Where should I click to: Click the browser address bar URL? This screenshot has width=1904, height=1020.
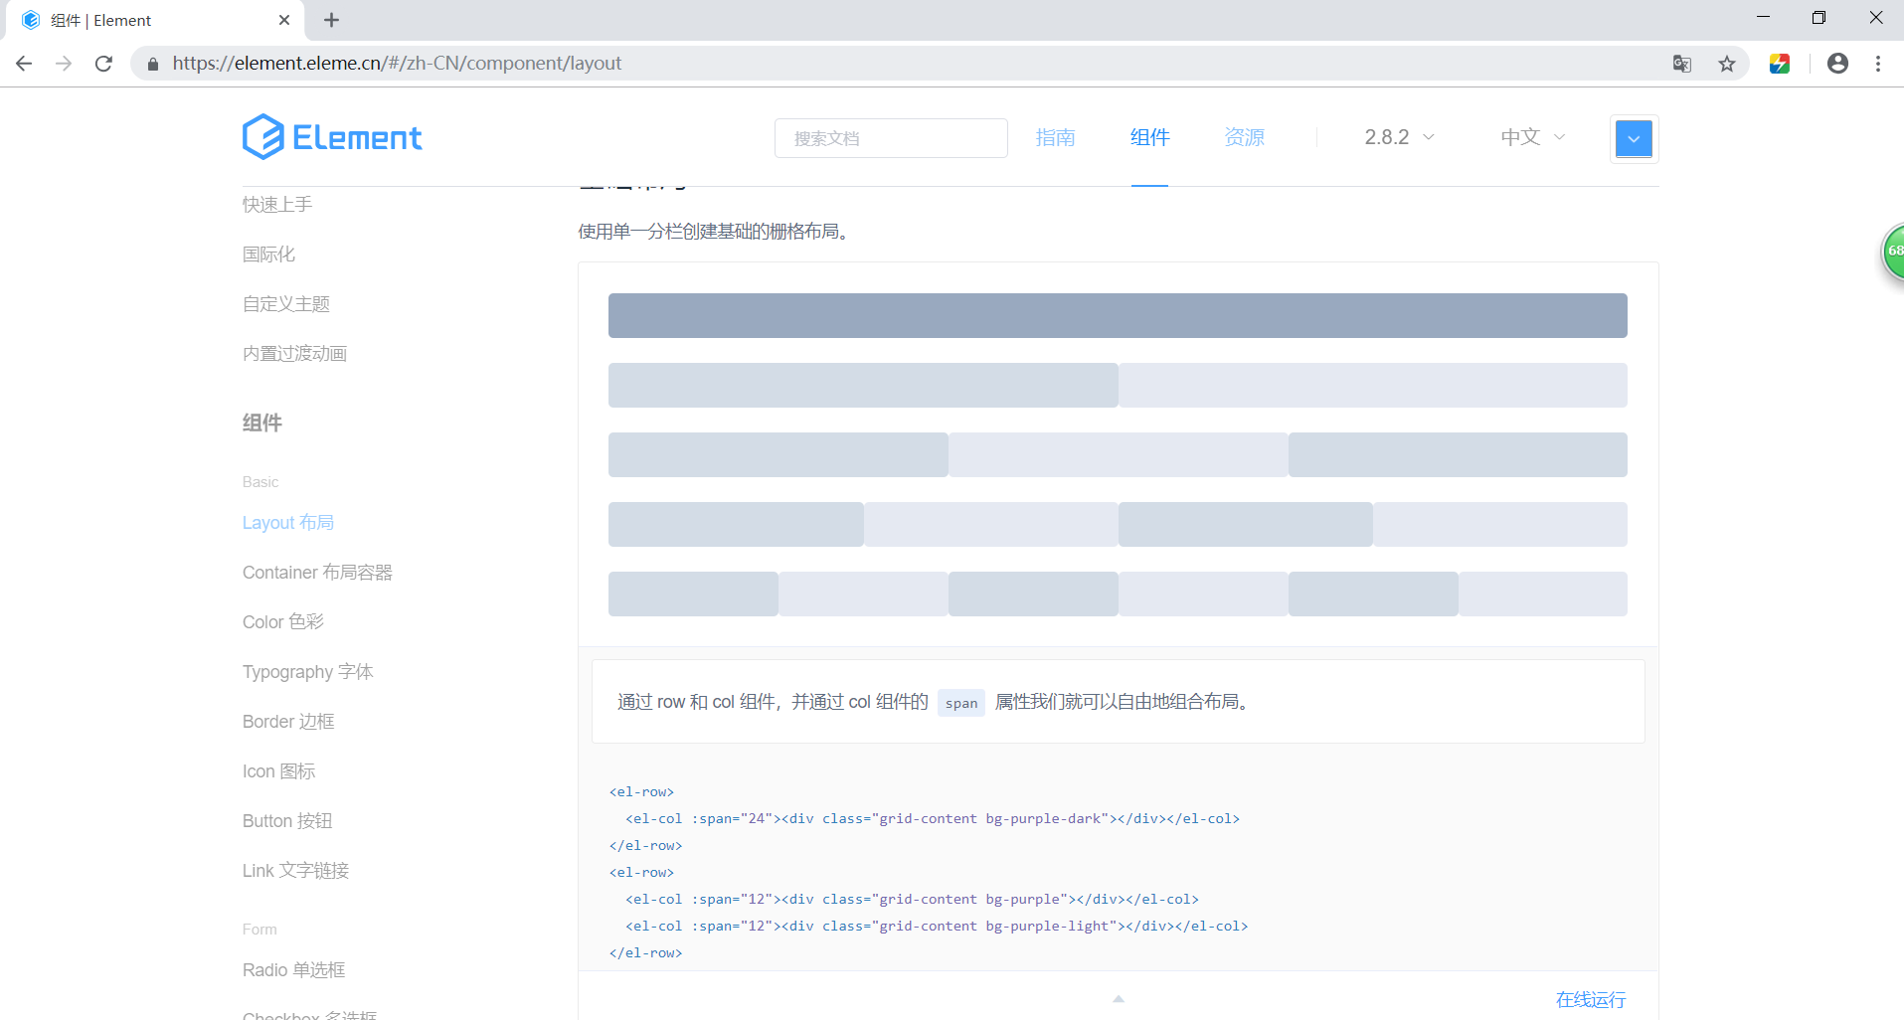click(x=397, y=64)
